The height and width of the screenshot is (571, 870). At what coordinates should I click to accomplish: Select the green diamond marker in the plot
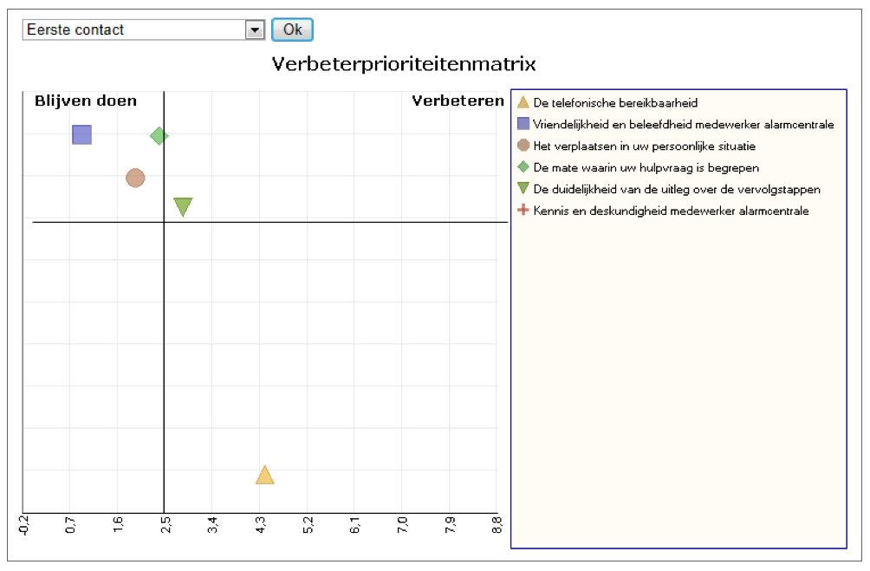point(159,135)
